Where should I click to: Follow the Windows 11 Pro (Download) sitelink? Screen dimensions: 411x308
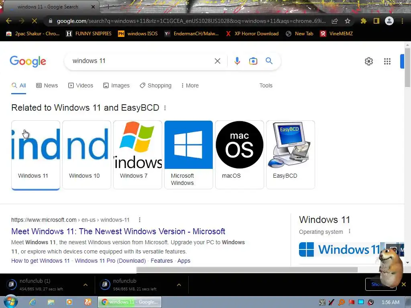pos(110,261)
